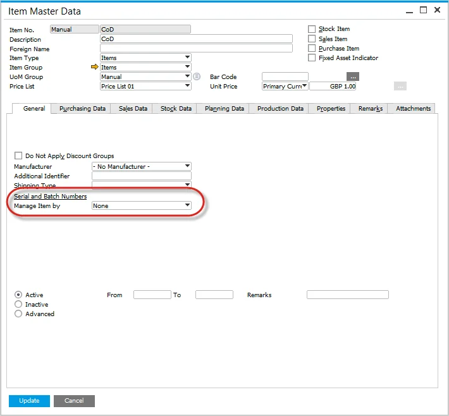Click the Cancel button
The image size is (449, 416).
pos(74,401)
